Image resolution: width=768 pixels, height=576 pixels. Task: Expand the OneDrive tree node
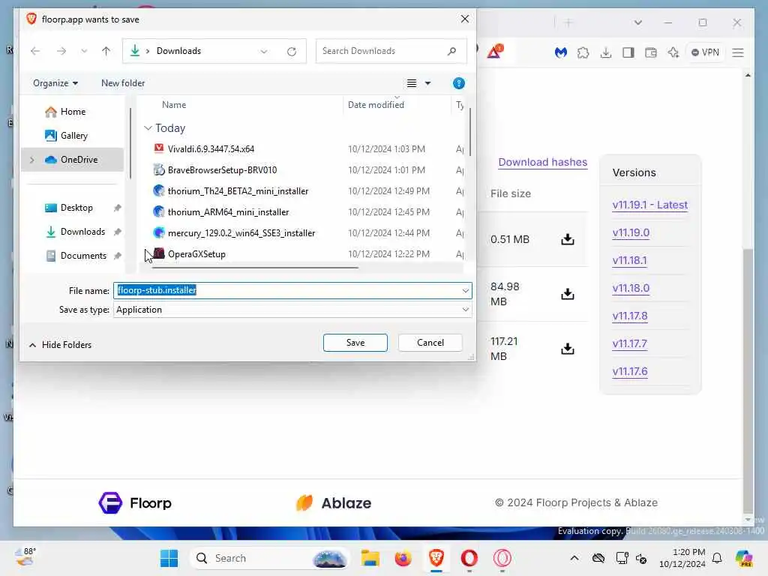point(32,160)
